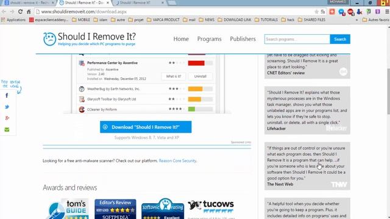390x219 pixels.
Task: Click The Next Web review quote box
Action: (x=307, y=166)
